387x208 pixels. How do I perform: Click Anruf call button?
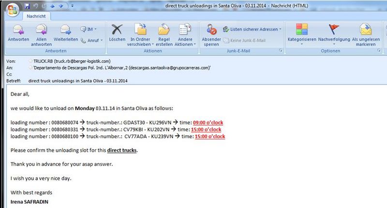coord(91,40)
